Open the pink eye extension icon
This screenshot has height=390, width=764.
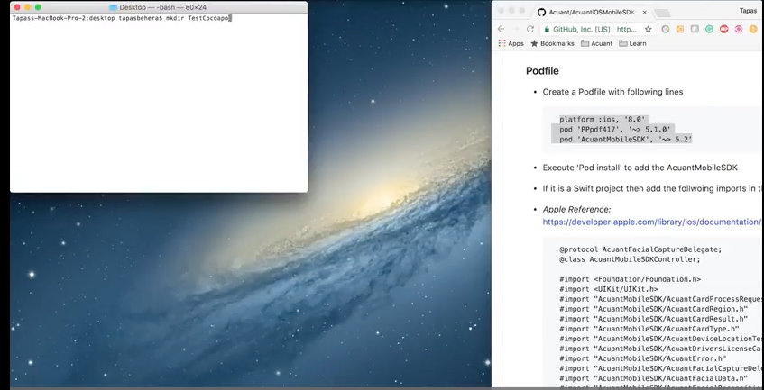739,29
